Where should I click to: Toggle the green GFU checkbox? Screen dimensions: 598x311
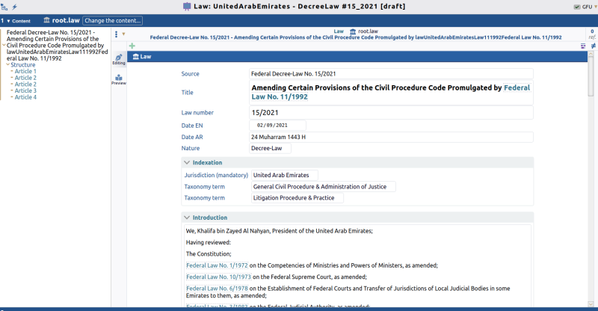click(x=577, y=7)
